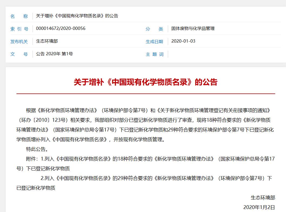Select the signature 生态环境部 at document bottom

[x=262, y=197]
